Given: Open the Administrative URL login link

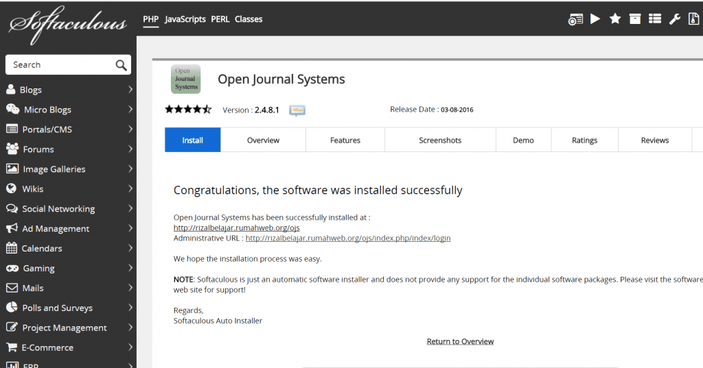Looking at the screenshot, I should pyautogui.click(x=348, y=238).
